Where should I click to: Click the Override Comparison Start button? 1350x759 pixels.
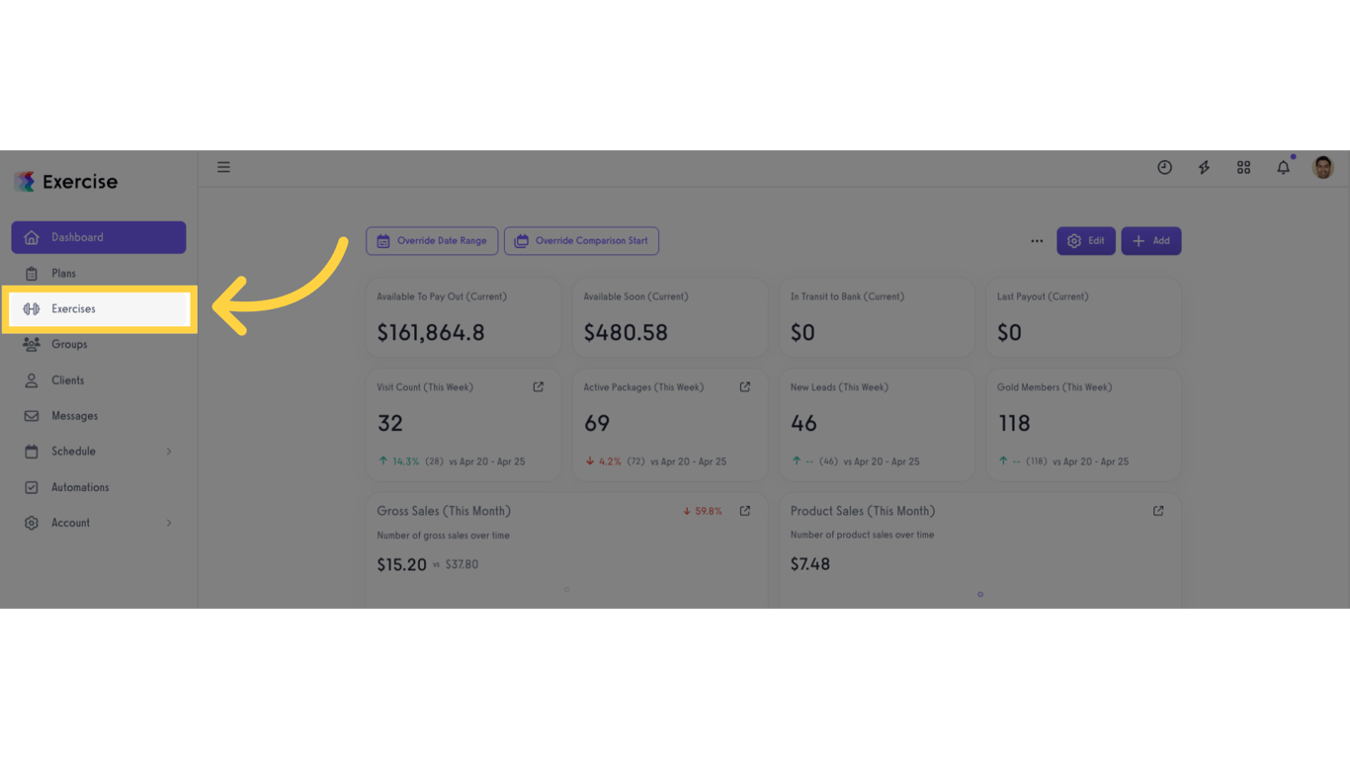[x=581, y=241]
